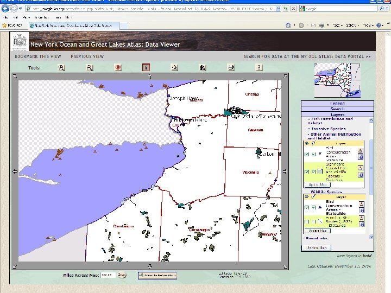Collapse Fish Distribution and Habitat group
The width and height of the screenshot is (391, 293).
[330, 121]
